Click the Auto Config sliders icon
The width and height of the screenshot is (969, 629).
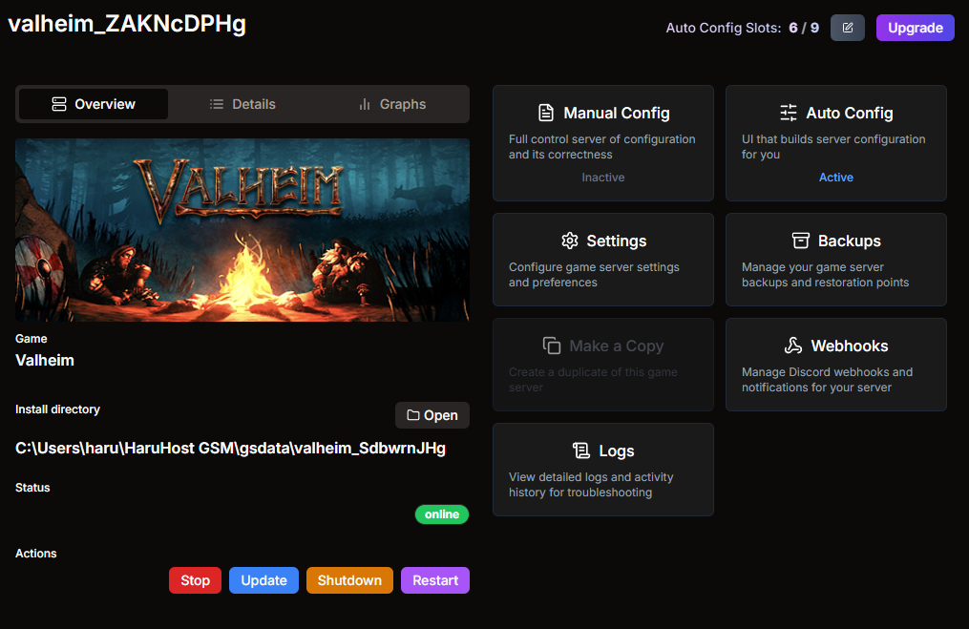coord(788,113)
